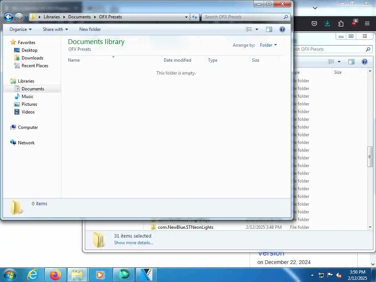Click the Forward arrow in front Explorer window
This screenshot has height=282, width=376.
(x=19, y=17)
